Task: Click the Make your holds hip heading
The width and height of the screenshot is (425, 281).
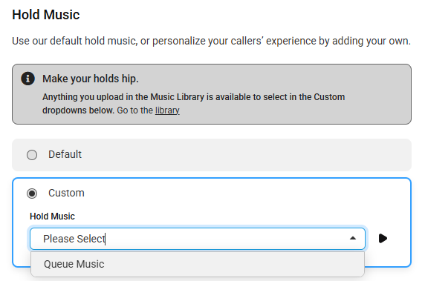Action: pyautogui.click(x=91, y=79)
